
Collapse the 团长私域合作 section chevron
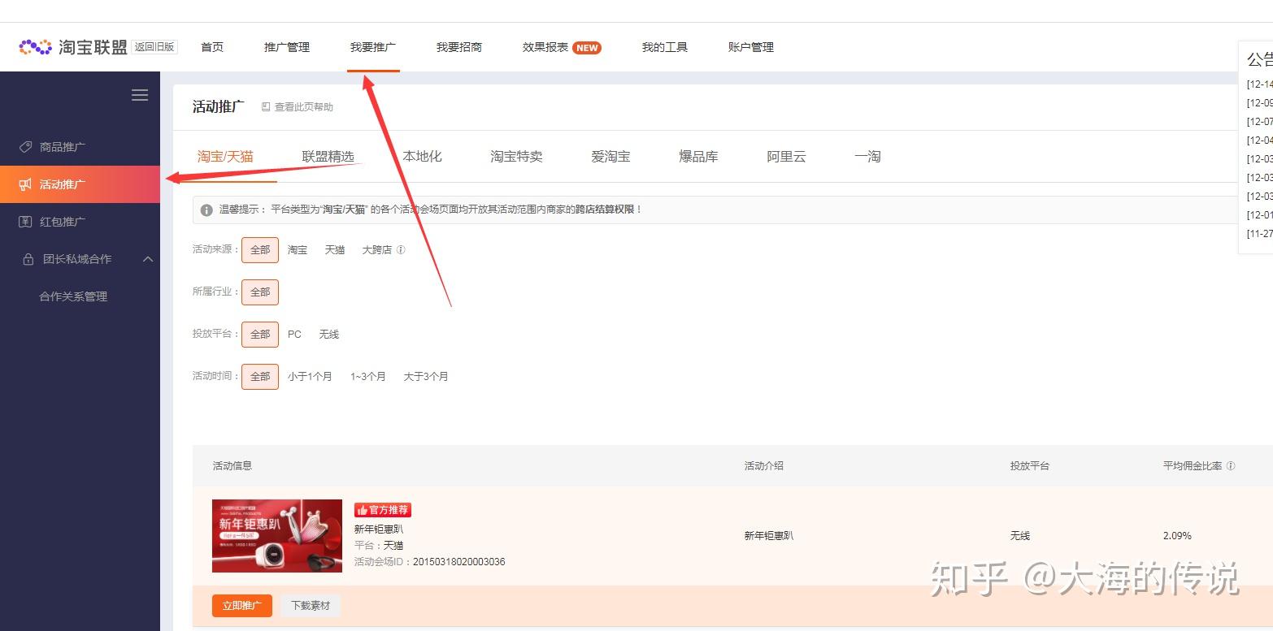(148, 259)
